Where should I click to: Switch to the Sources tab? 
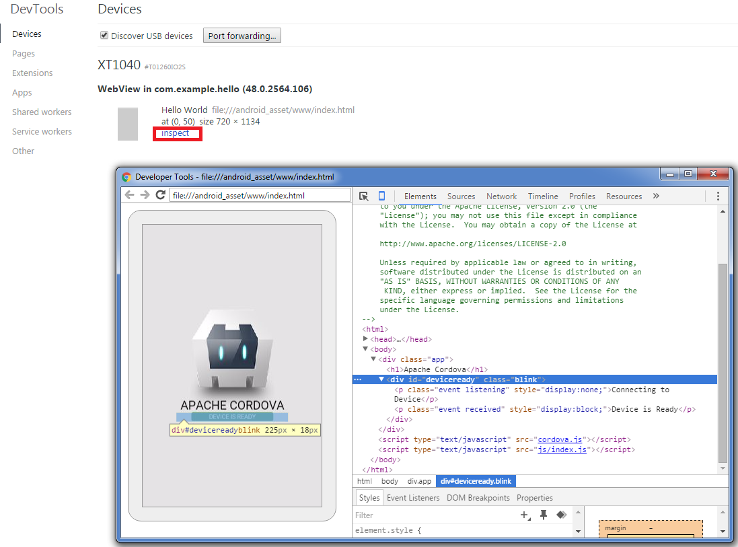click(461, 196)
